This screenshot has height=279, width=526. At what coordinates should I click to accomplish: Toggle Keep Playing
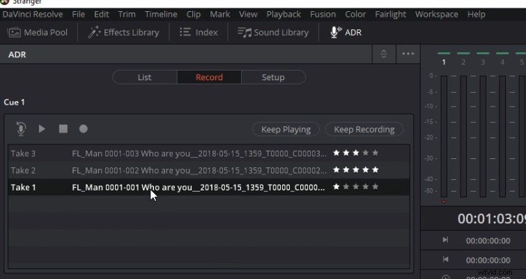click(286, 129)
